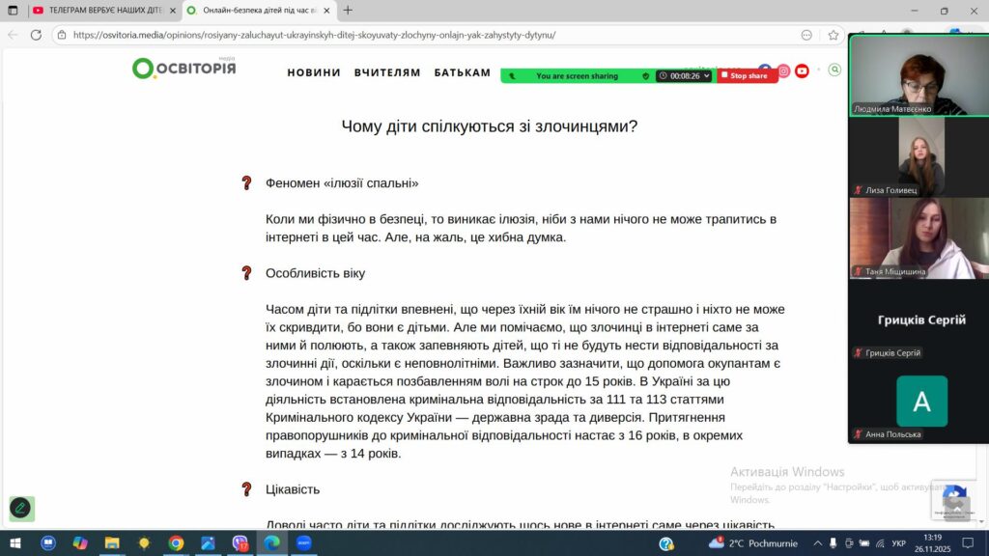Open the БАТЬКАМ menu item
Viewport: 989px width, 556px height.
click(462, 72)
